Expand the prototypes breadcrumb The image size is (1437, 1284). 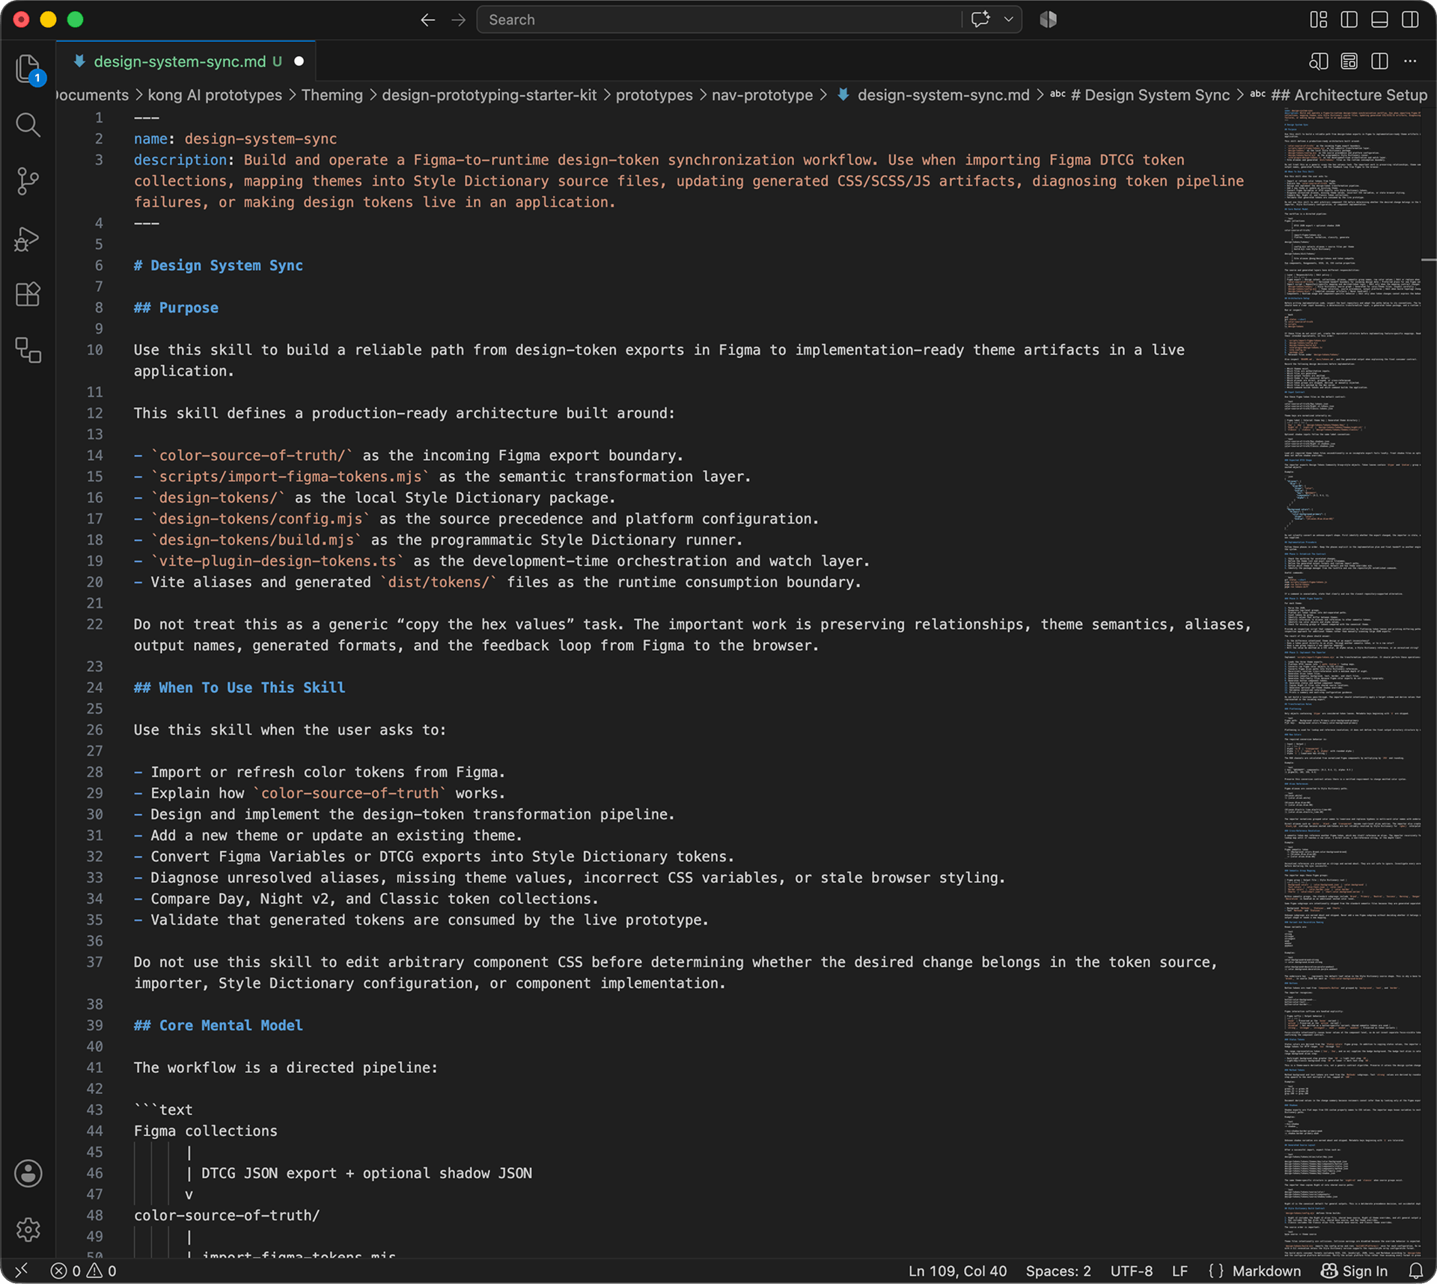[654, 95]
